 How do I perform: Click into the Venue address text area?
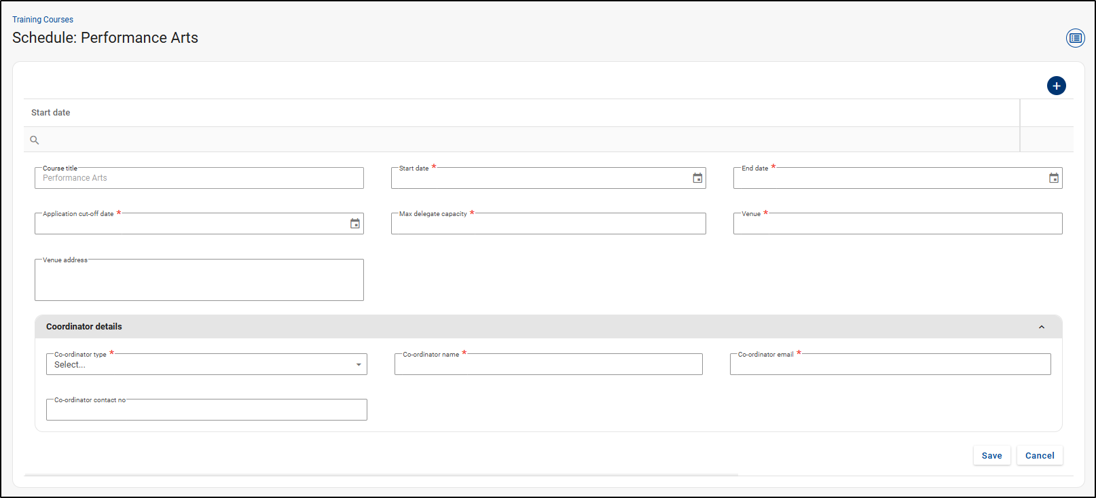pyautogui.click(x=199, y=281)
